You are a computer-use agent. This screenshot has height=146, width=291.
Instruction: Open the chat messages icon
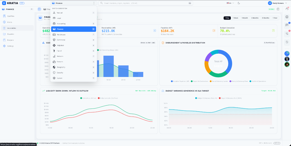pos(287,25)
